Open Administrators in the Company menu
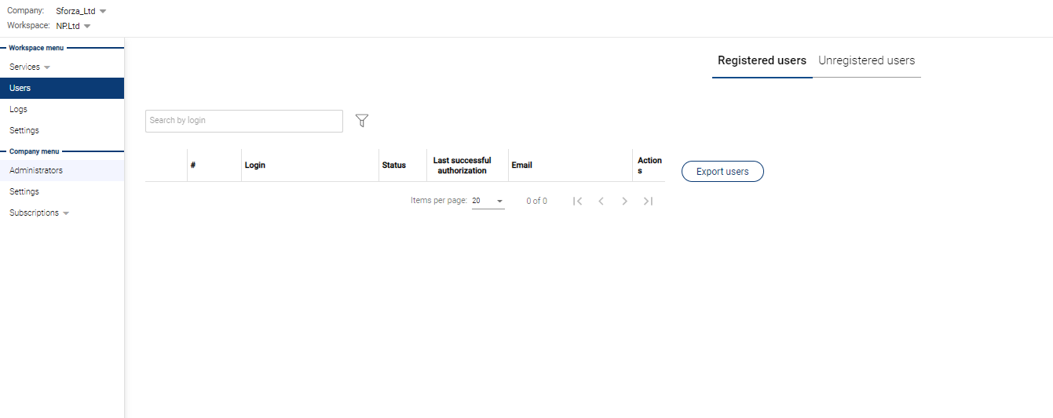 tap(36, 171)
